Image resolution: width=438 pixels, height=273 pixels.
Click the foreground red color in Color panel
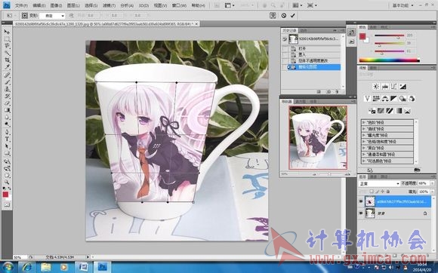coord(362,36)
